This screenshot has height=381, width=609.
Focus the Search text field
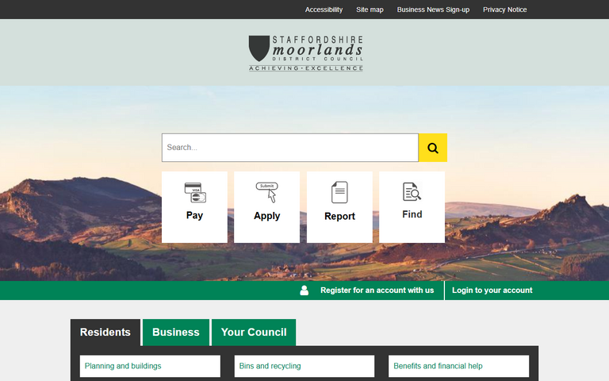point(289,148)
